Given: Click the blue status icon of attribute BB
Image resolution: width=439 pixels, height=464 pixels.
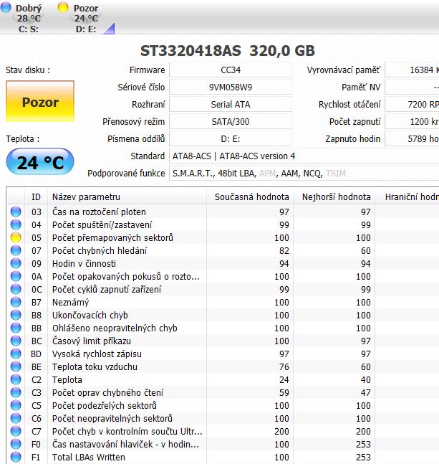Looking at the screenshot, I should point(16,328).
